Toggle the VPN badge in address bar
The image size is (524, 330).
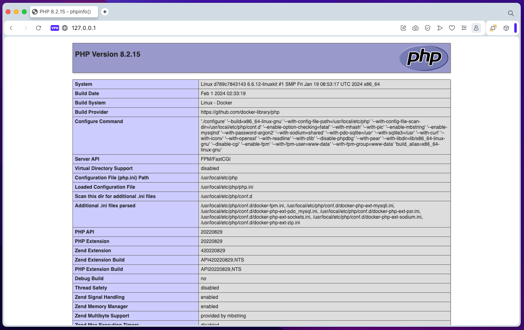coord(55,28)
